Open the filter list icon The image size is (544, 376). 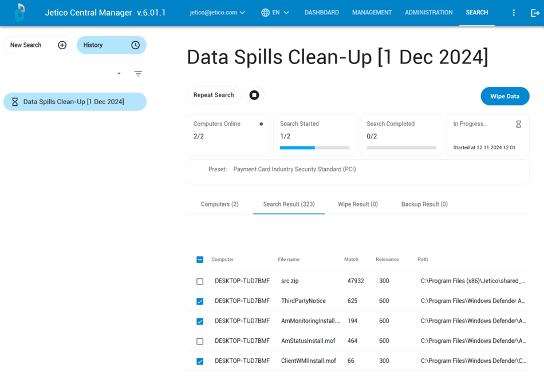[138, 73]
